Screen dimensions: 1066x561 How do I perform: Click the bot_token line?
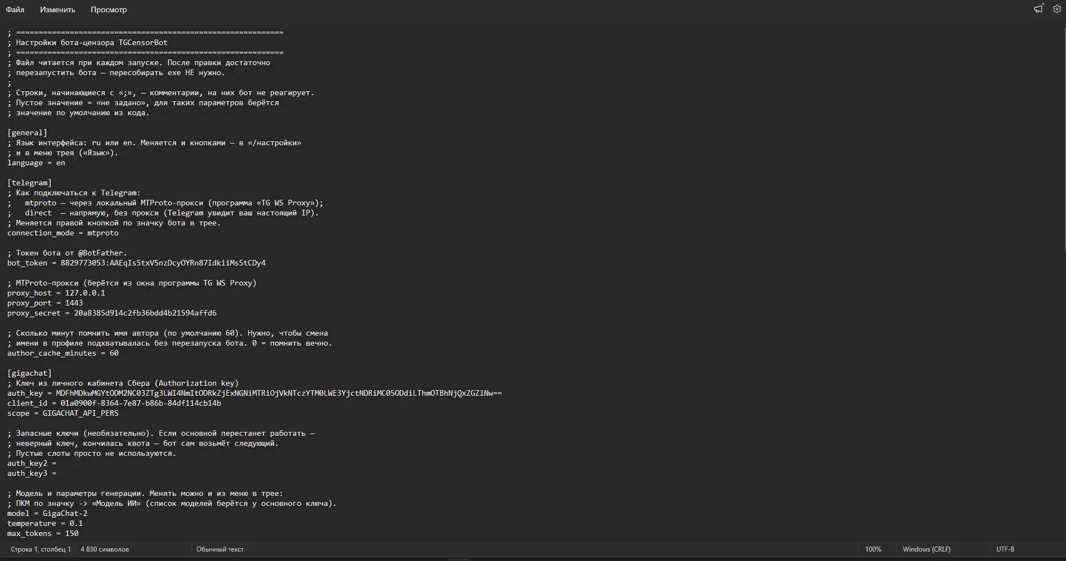click(136, 263)
